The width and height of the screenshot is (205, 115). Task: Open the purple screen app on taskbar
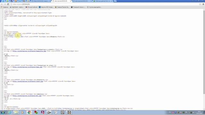(x=43, y=112)
